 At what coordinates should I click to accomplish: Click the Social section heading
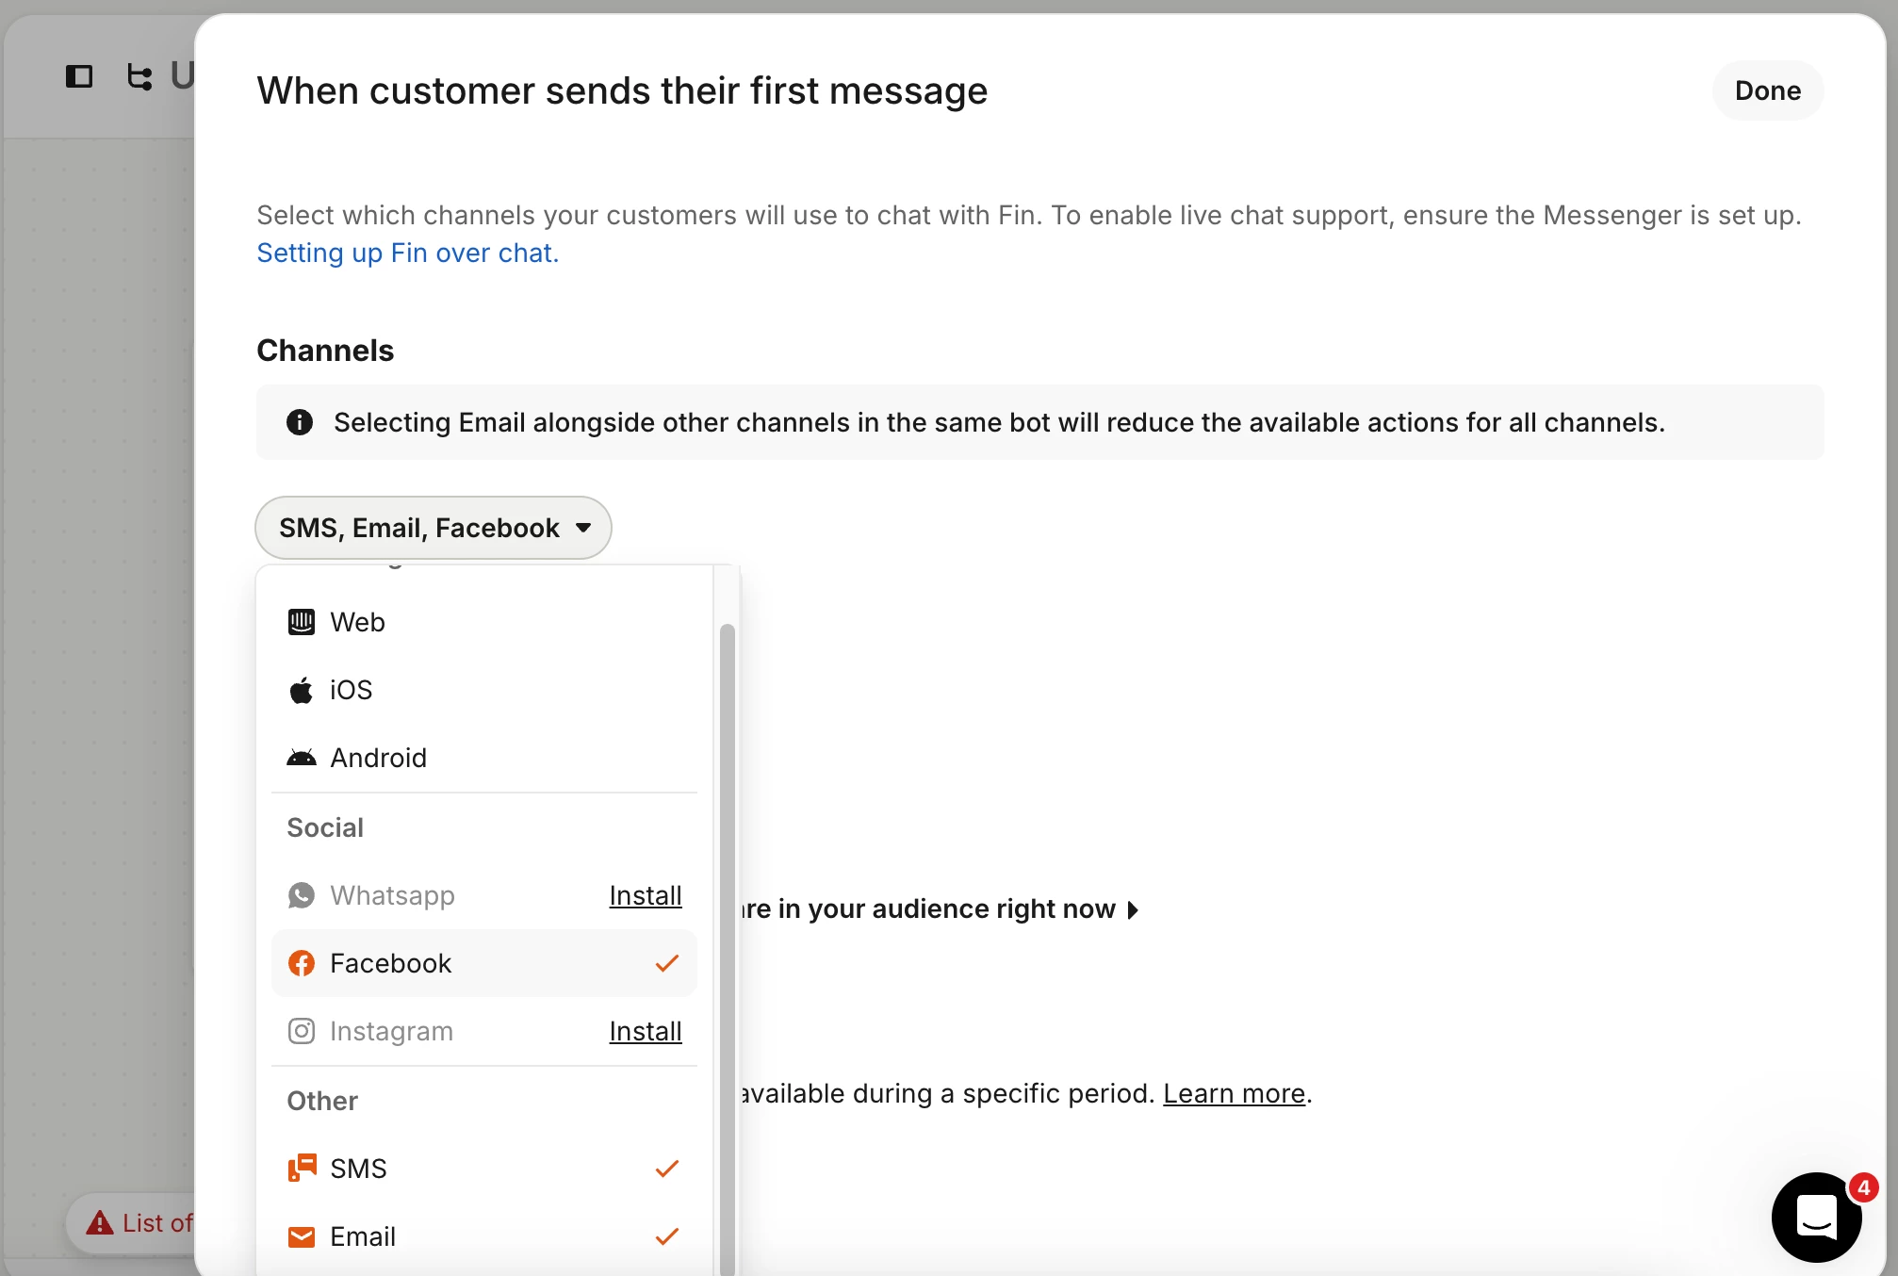coord(325,827)
